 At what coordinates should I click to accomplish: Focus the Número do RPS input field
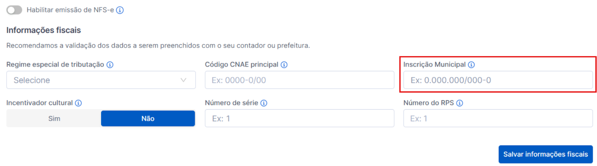point(498,119)
